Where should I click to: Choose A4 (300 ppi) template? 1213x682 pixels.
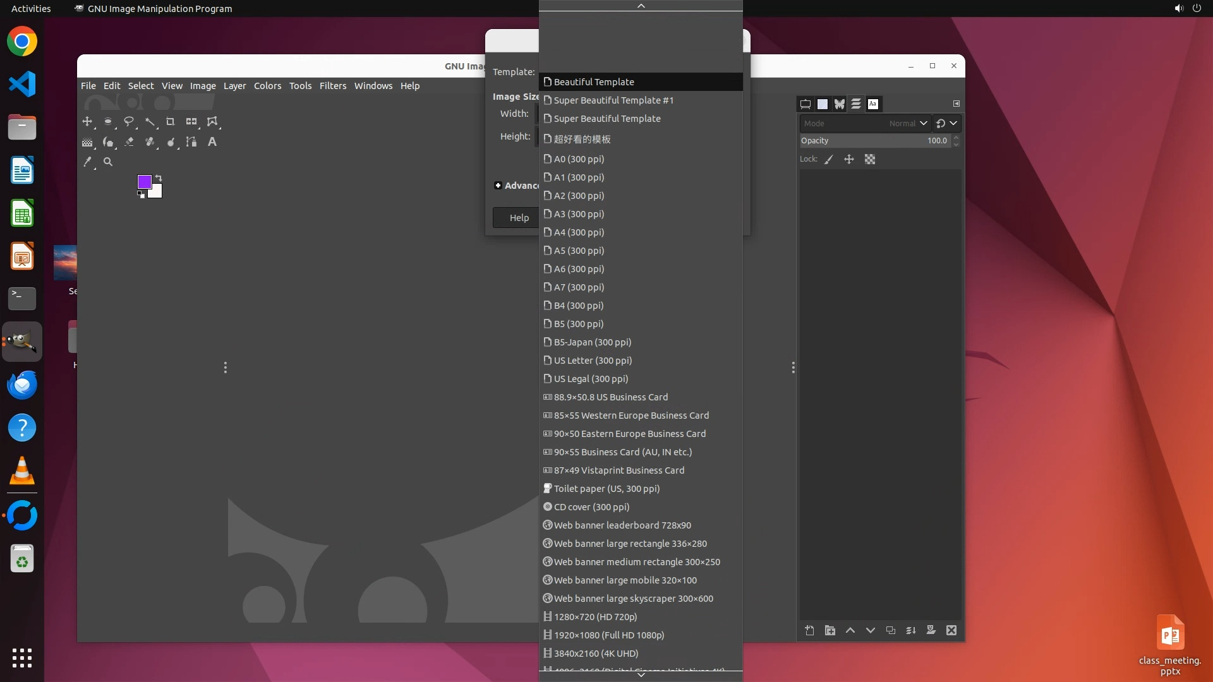[579, 232]
